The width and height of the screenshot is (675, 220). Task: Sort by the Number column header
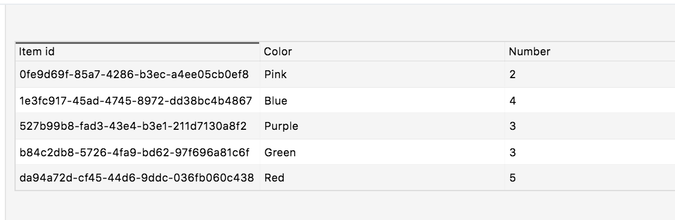coord(590,52)
